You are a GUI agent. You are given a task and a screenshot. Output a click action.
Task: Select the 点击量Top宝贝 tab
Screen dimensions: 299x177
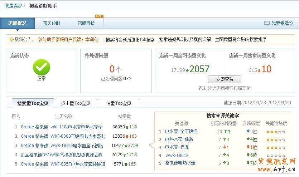click(x=75, y=103)
